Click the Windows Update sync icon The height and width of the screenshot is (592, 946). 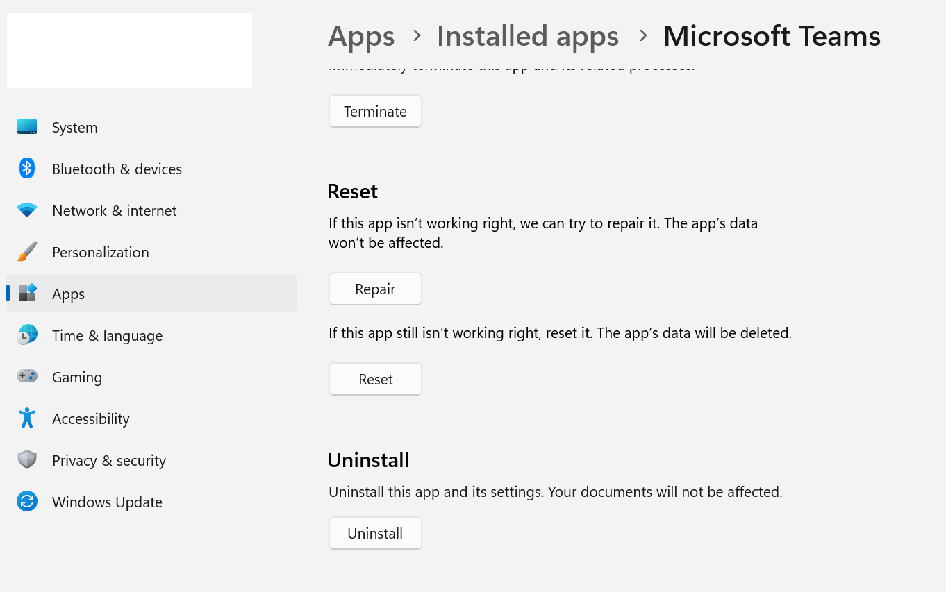tap(27, 502)
